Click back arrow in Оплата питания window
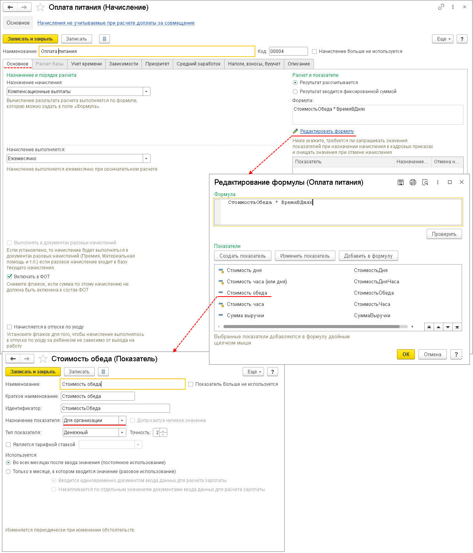The image size is (473, 553). click(10, 7)
